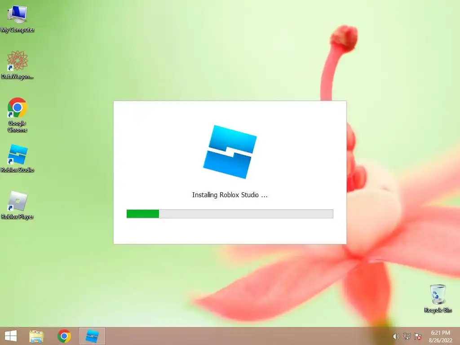This screenshot has width=460, height=345.
Task: Launch Chrome from the taskbar
Action: (64, 336)
